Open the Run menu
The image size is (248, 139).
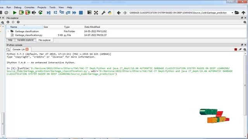(x=9, y=7)
